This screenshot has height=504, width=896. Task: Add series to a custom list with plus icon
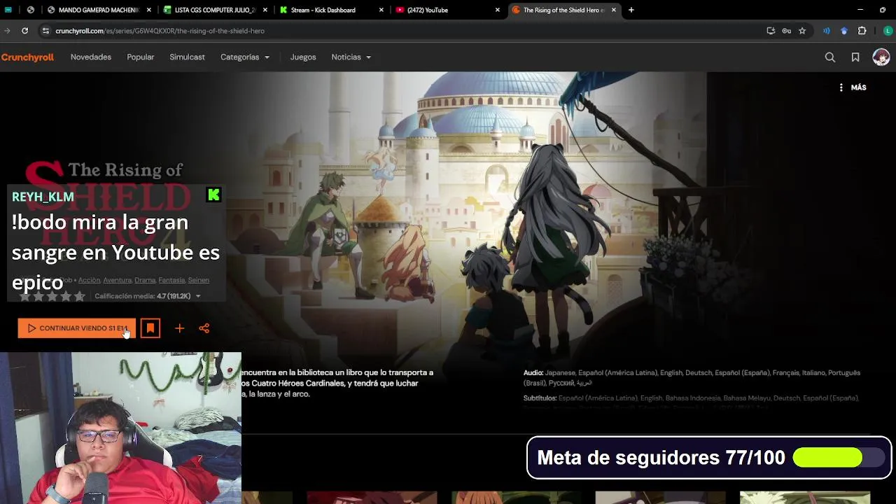(x=179, y=328)
